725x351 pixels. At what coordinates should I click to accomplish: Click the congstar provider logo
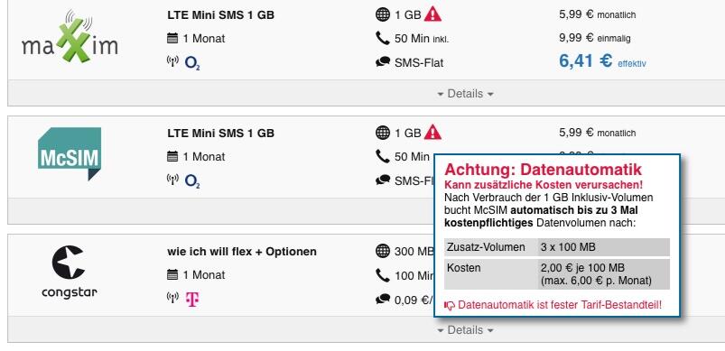point(70,272)
